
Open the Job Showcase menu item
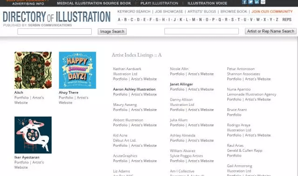(169, 12)
